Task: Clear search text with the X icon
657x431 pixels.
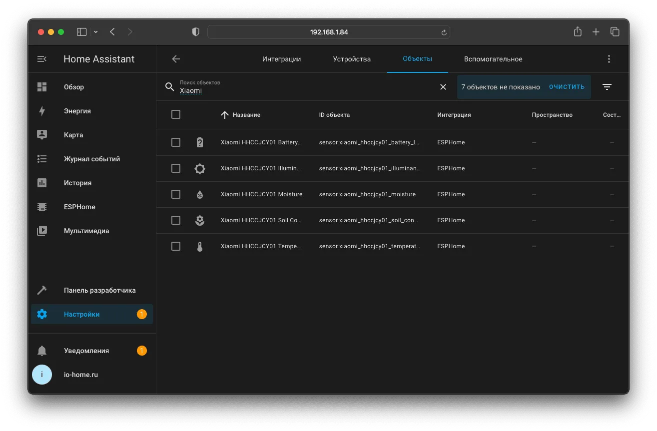Action: 443,87
